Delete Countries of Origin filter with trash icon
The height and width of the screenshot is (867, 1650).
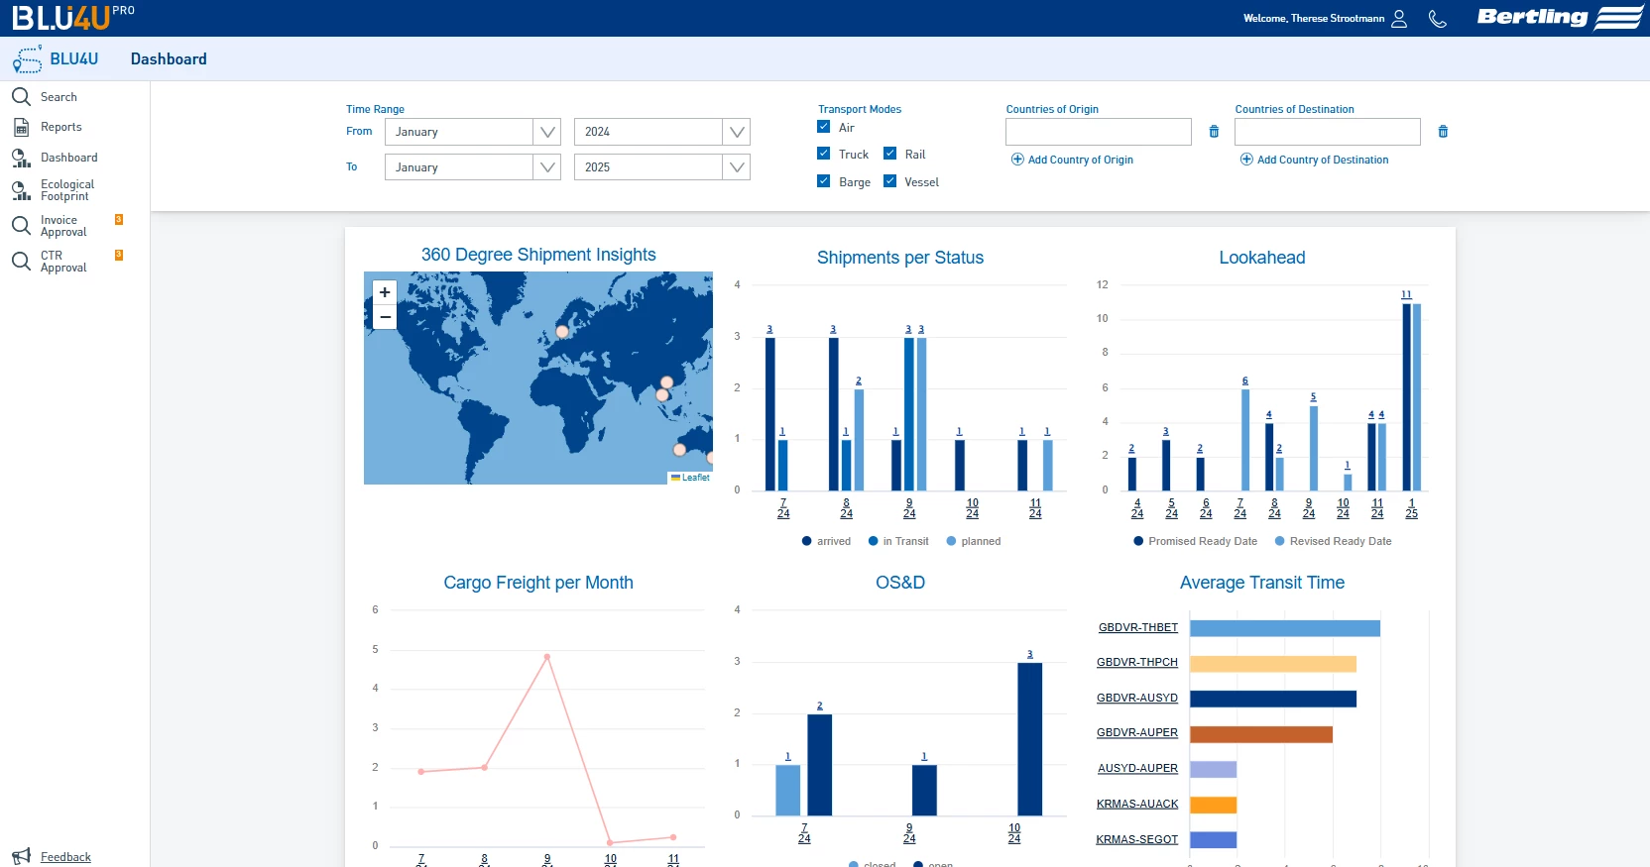1214,132
